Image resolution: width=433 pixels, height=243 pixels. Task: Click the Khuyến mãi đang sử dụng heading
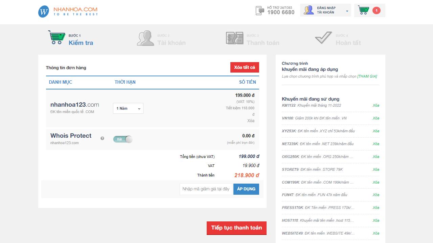click(311, 99)
